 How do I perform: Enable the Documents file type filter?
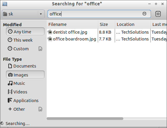pos(25,66)
